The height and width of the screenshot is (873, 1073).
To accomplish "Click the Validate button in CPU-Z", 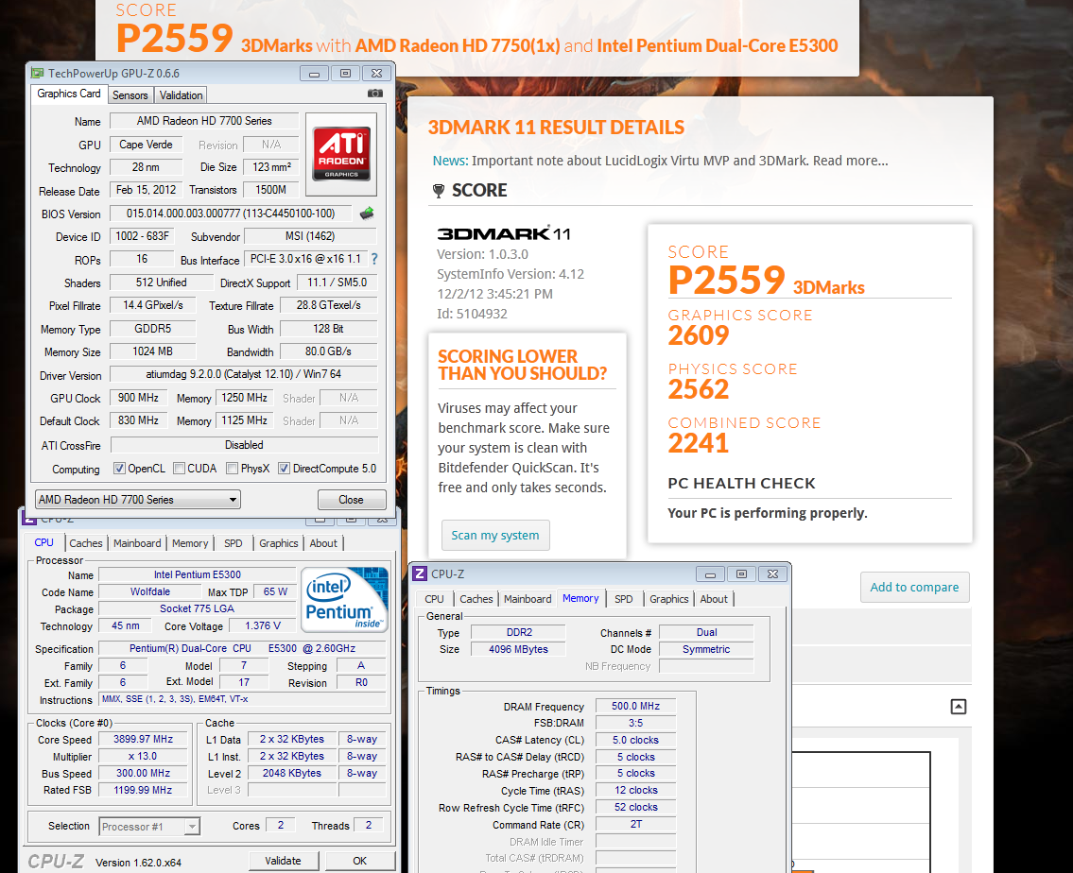I will [x=283, y=861].
